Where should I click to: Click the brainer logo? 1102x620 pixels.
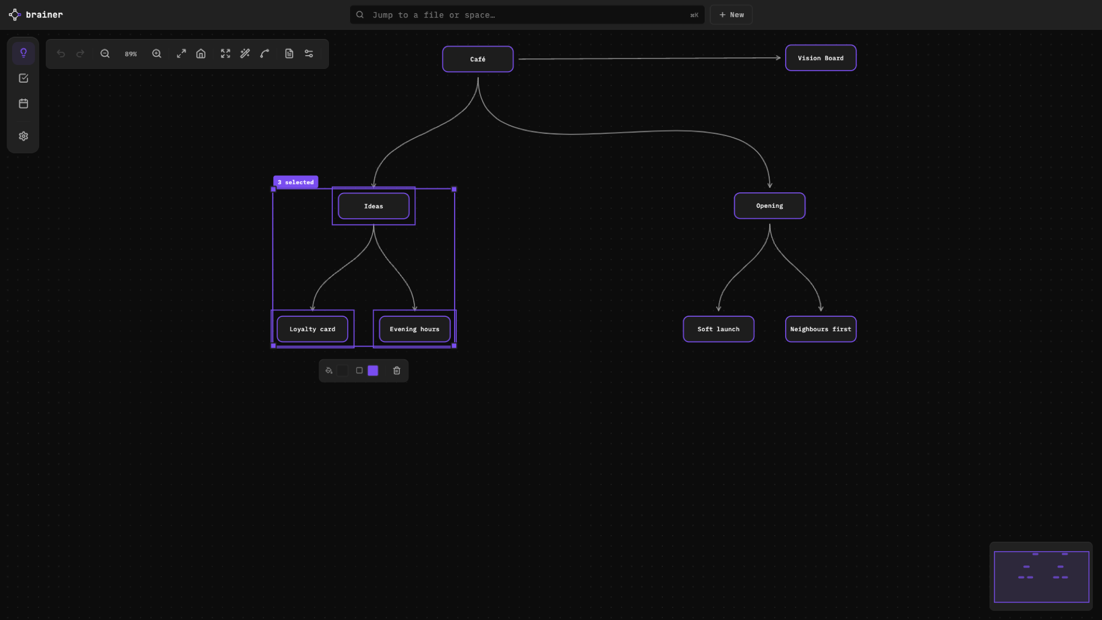point(36,15)
